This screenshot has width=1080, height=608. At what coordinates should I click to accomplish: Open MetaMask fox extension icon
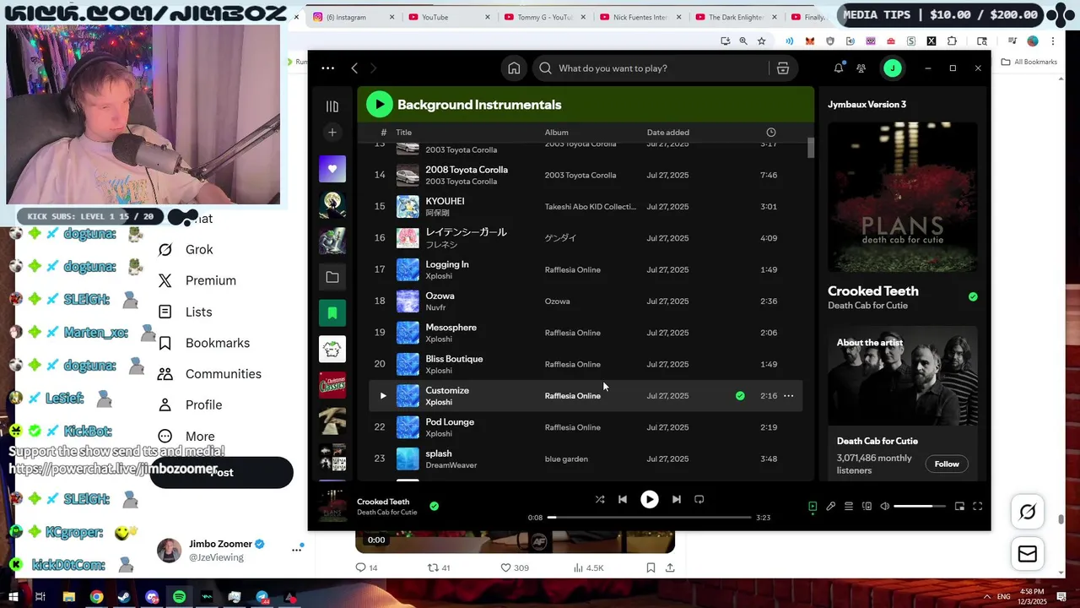[x=810, y=41]
